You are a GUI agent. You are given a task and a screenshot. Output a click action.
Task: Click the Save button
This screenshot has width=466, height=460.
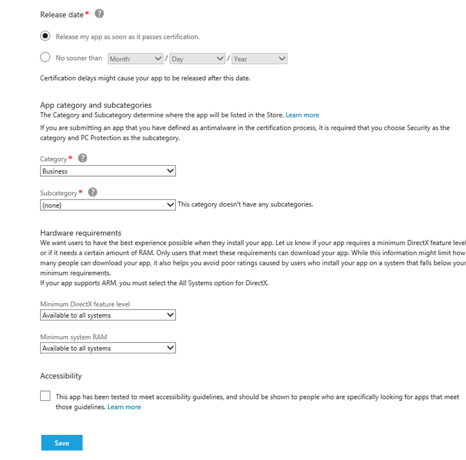(62, 443)
